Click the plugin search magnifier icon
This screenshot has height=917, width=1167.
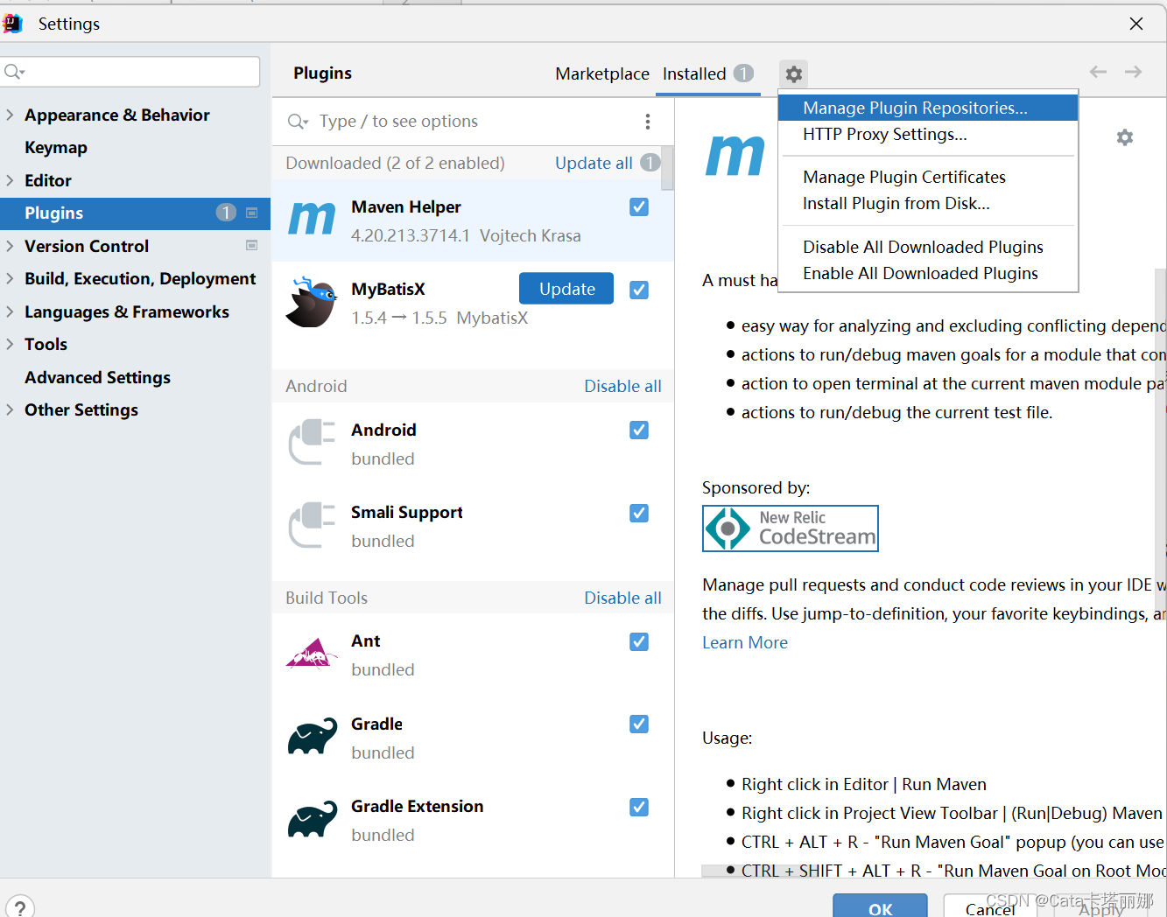pyautogui.click(x=298, y=122)
